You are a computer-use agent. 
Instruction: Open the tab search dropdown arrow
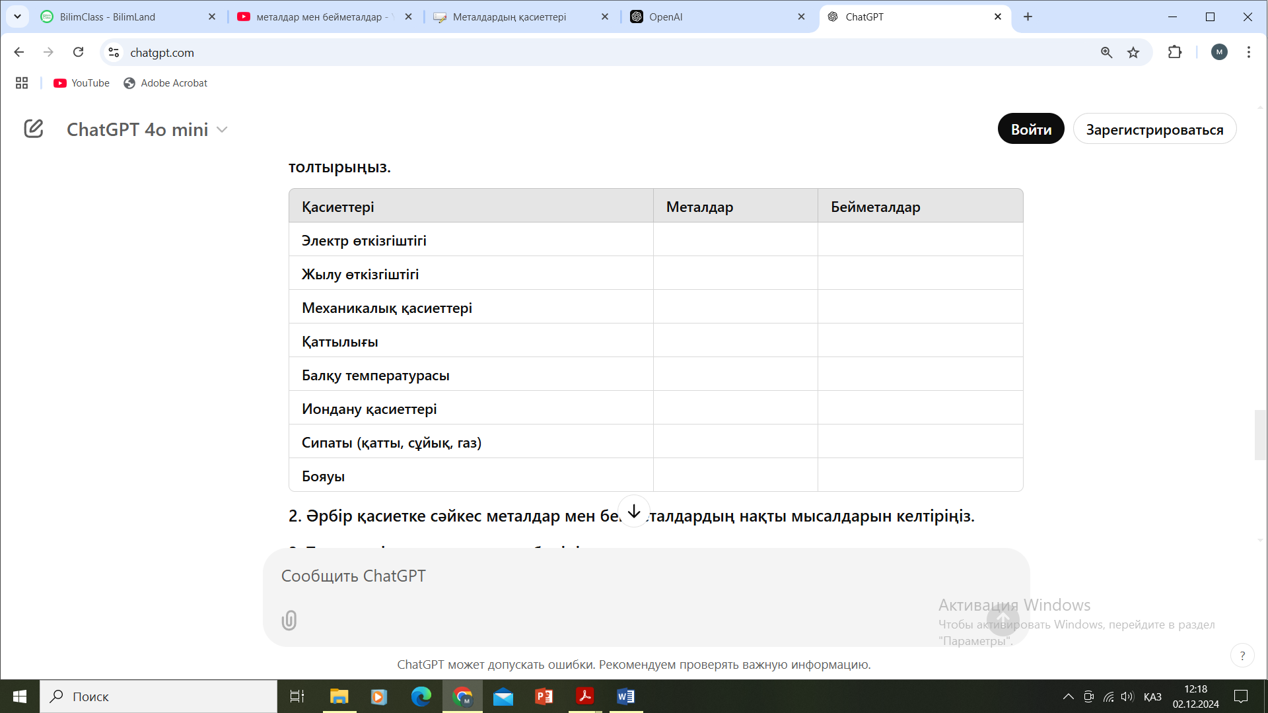pos(17,17)
